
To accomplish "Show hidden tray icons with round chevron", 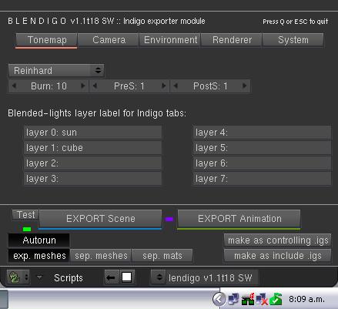I will pyautogui.click(x=219, y=299).
